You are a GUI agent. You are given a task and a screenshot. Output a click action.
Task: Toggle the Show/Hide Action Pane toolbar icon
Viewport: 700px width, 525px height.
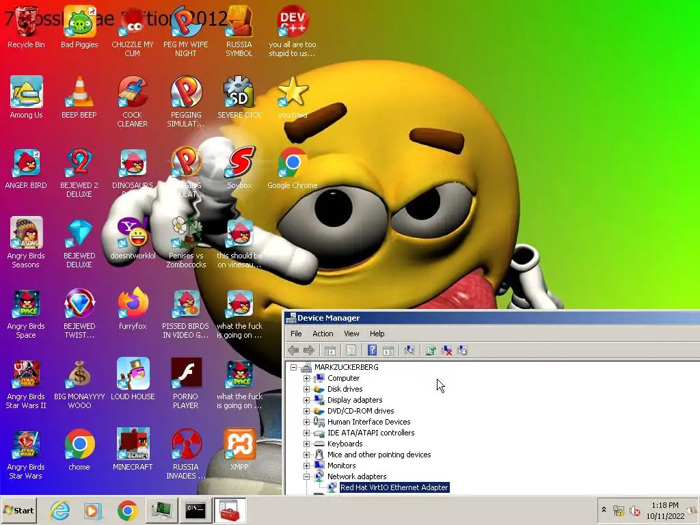pos(388,351)
